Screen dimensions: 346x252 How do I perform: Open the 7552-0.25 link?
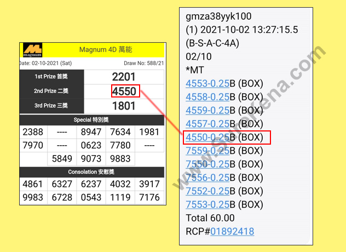coord(207,191)
